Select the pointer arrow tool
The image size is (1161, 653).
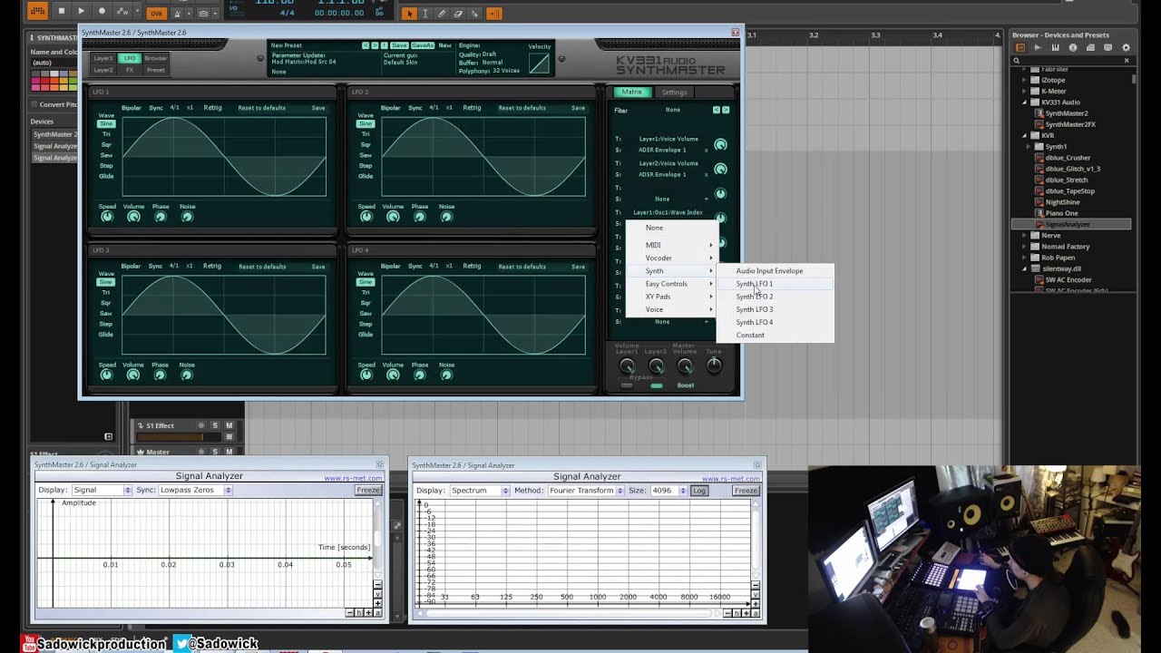point(409,14)
